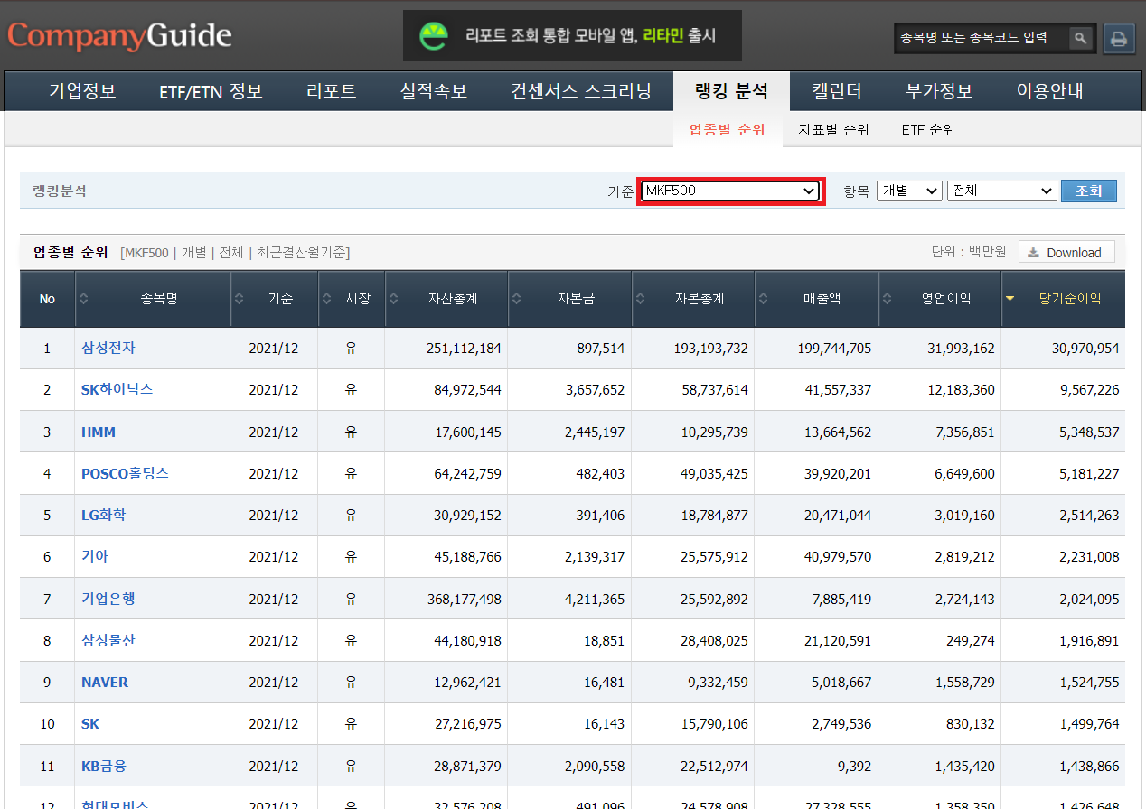Click the value 368,177,498
The width and height of the screenshot is (1146, 809).
464,598
